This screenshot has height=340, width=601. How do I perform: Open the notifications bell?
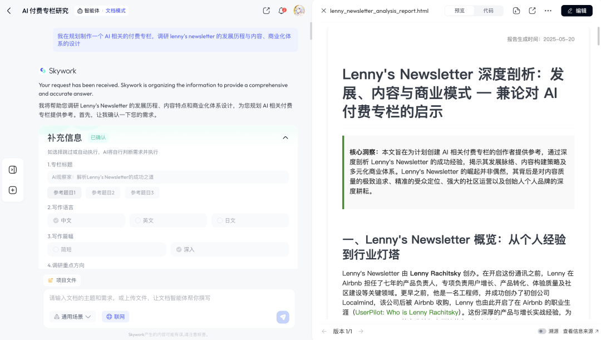coord(282,11)
